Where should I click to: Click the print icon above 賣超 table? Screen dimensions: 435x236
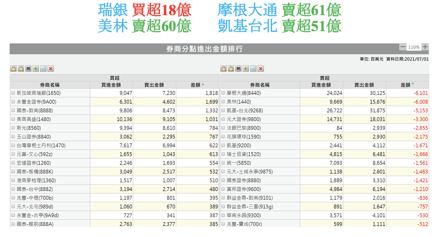(238, 69)
